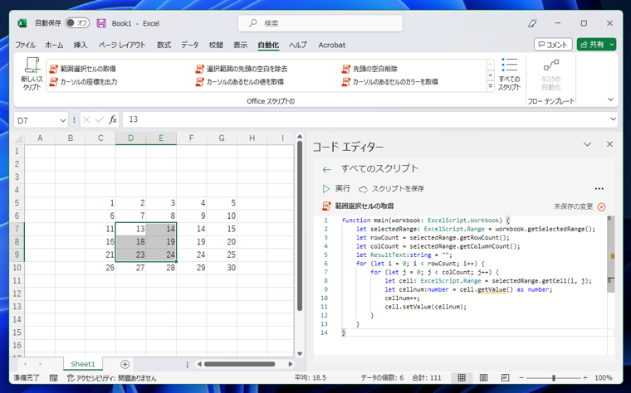Click the macro recording icon in status bar
The image size is (631, 393).
53,378
